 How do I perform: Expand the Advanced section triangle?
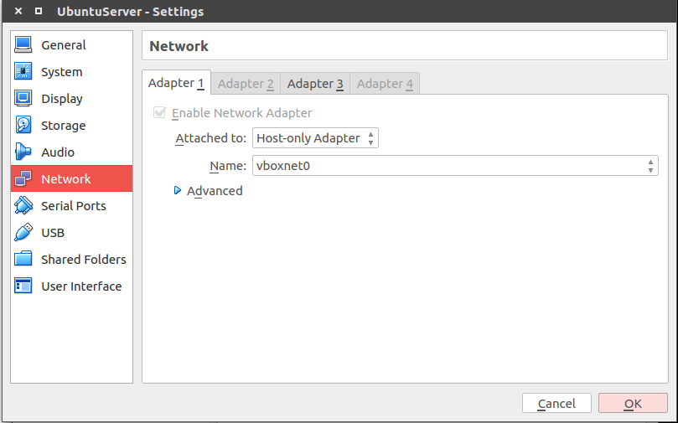178,191
